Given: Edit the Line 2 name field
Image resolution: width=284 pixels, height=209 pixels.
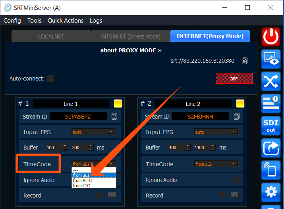Looking at the screenshot, I should 193,104.
